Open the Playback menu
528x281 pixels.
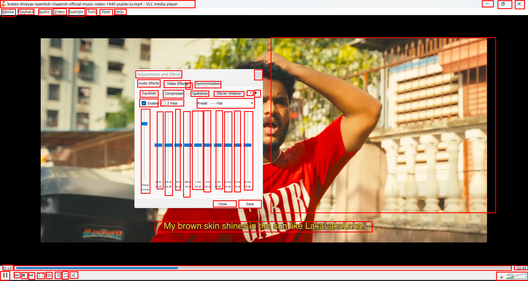click(x=26, y=12)
